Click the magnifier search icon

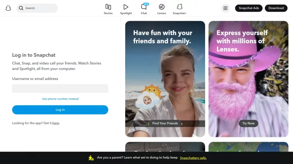[x=21, y=8]
